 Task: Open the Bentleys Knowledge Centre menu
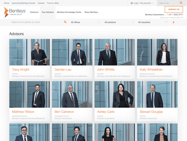[69, 12]
